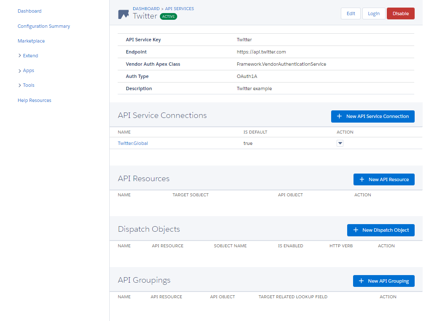Click plus icon on New API Service Connection
Viewport: 429px width, 321px height.
(x=340, y=116)
